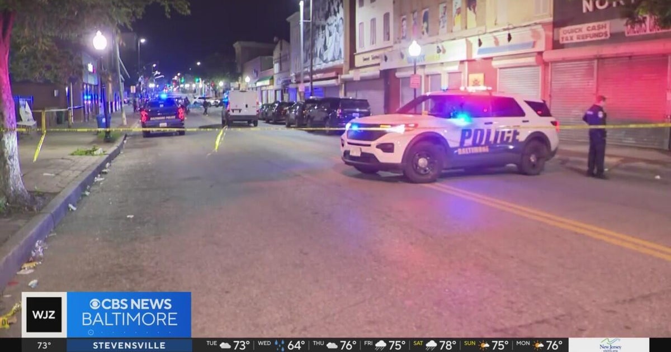671x352 pixels.
Task: Click Thursday's cloud weather icon
Action: 332,345
